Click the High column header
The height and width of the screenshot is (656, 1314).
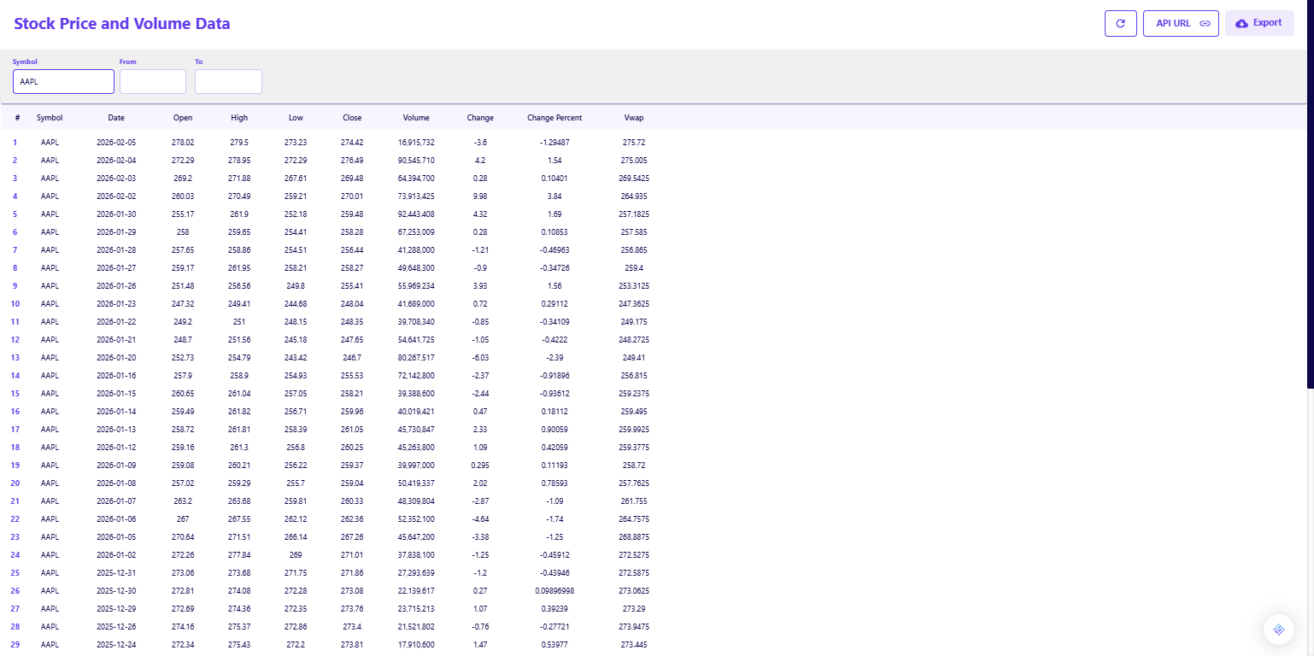[239, 118]
